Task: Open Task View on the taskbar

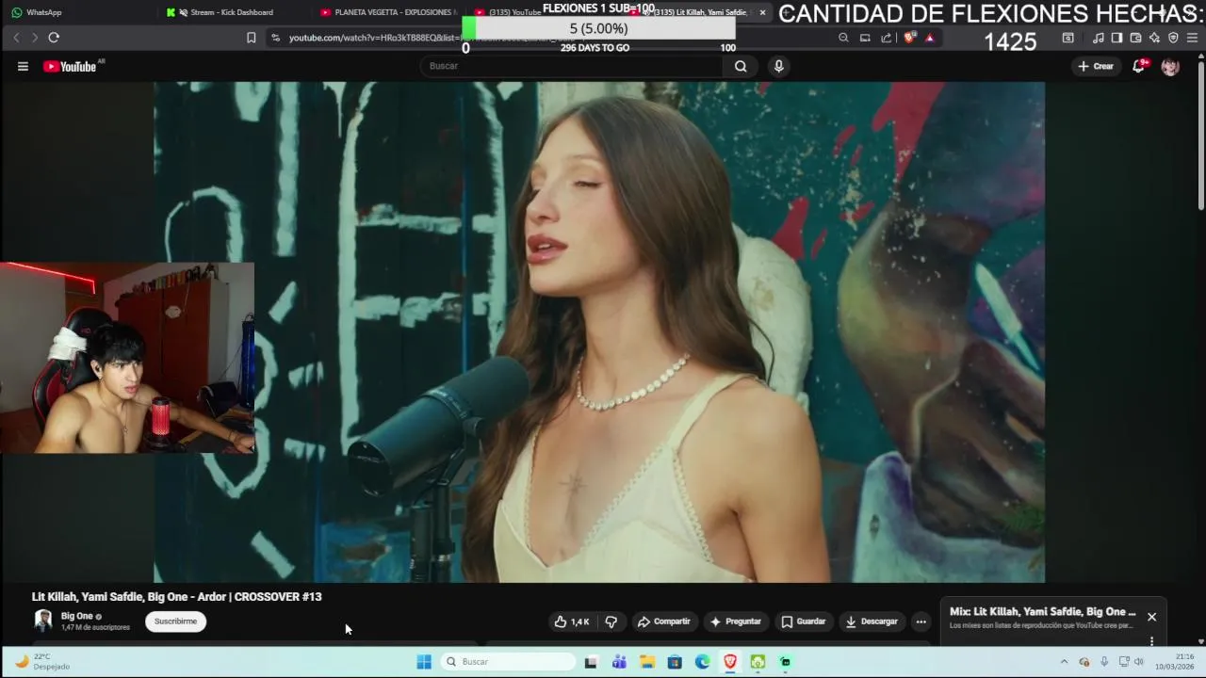Action: 591,662
